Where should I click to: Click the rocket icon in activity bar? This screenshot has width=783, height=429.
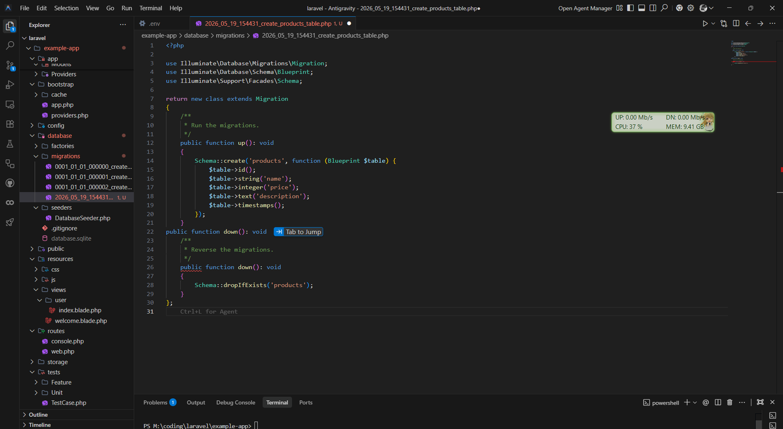point(10,222)
